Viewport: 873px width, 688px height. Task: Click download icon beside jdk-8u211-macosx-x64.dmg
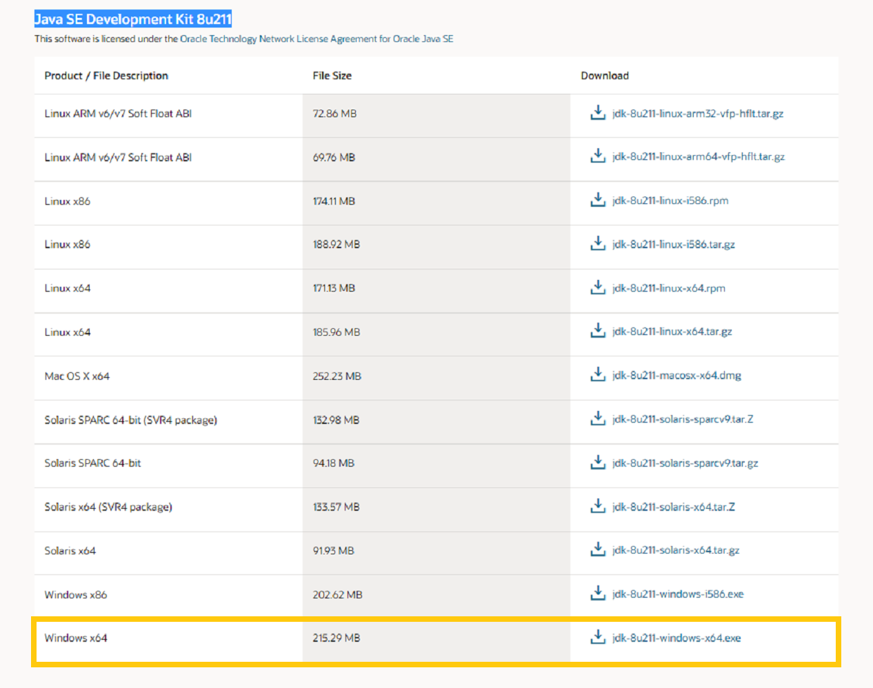(598, 374)
